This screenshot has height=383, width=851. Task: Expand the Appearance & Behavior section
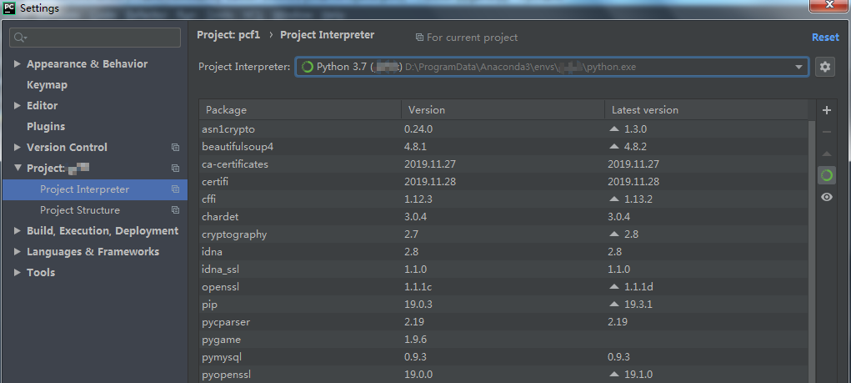click(x=18, y=64)
